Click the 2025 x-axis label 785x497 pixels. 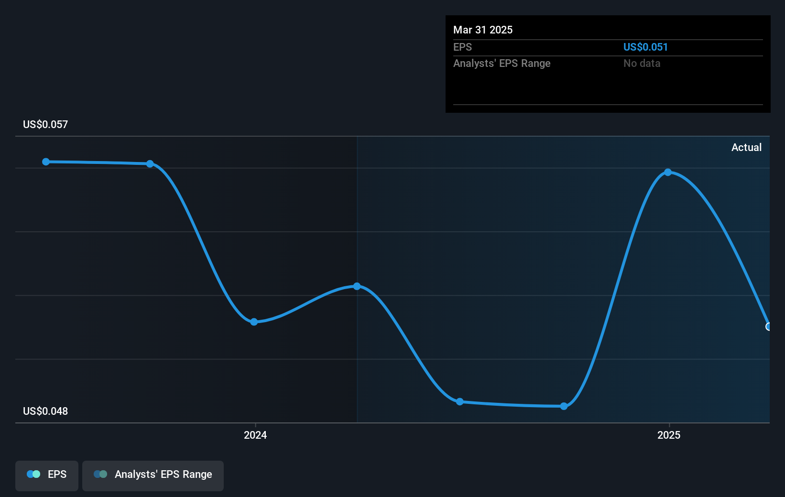(x=669, y=435)
